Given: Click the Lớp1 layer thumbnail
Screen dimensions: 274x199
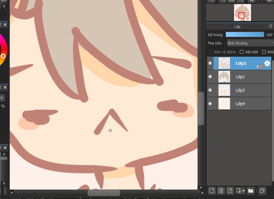Looking at the screenshot, I should [224, 77].
